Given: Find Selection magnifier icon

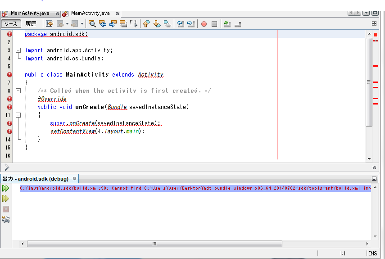Looking at the screenshot, I should 92,24.
